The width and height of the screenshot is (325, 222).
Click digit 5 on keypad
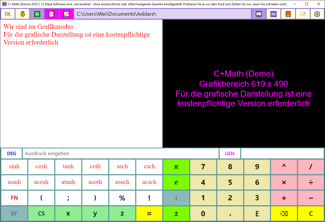(x=230, y=182)
